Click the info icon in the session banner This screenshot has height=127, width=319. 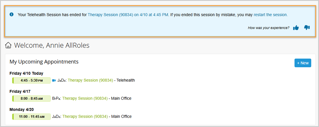tap(12, 14)
